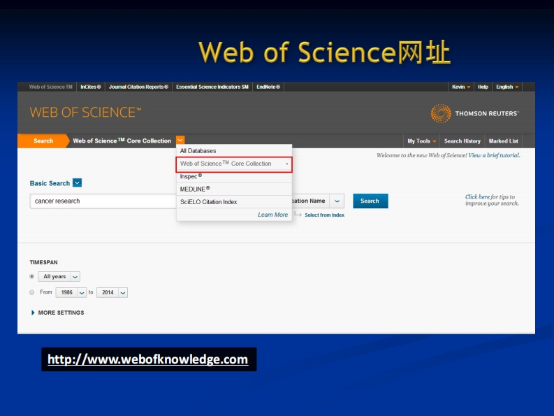Click the WEB OF SCIENCE logo
Viewport: 554px width, 416px height.
pos(85,113)
